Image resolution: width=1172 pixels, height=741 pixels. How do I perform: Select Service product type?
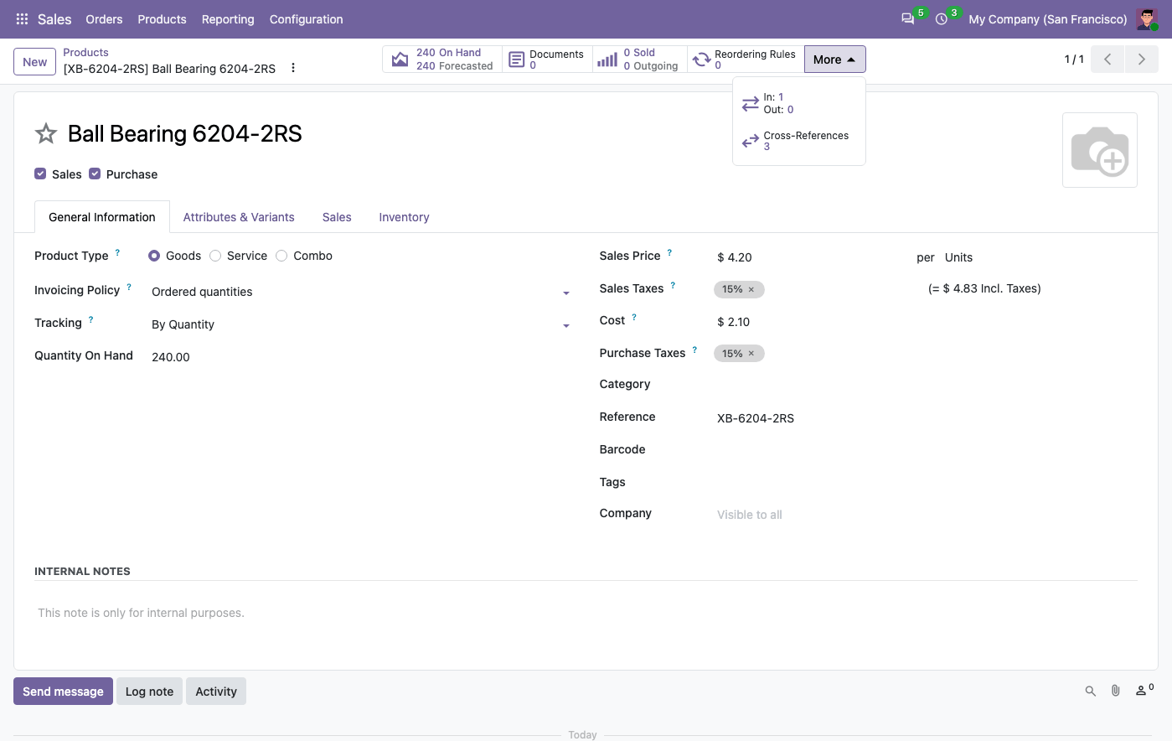tap(215, 256)
